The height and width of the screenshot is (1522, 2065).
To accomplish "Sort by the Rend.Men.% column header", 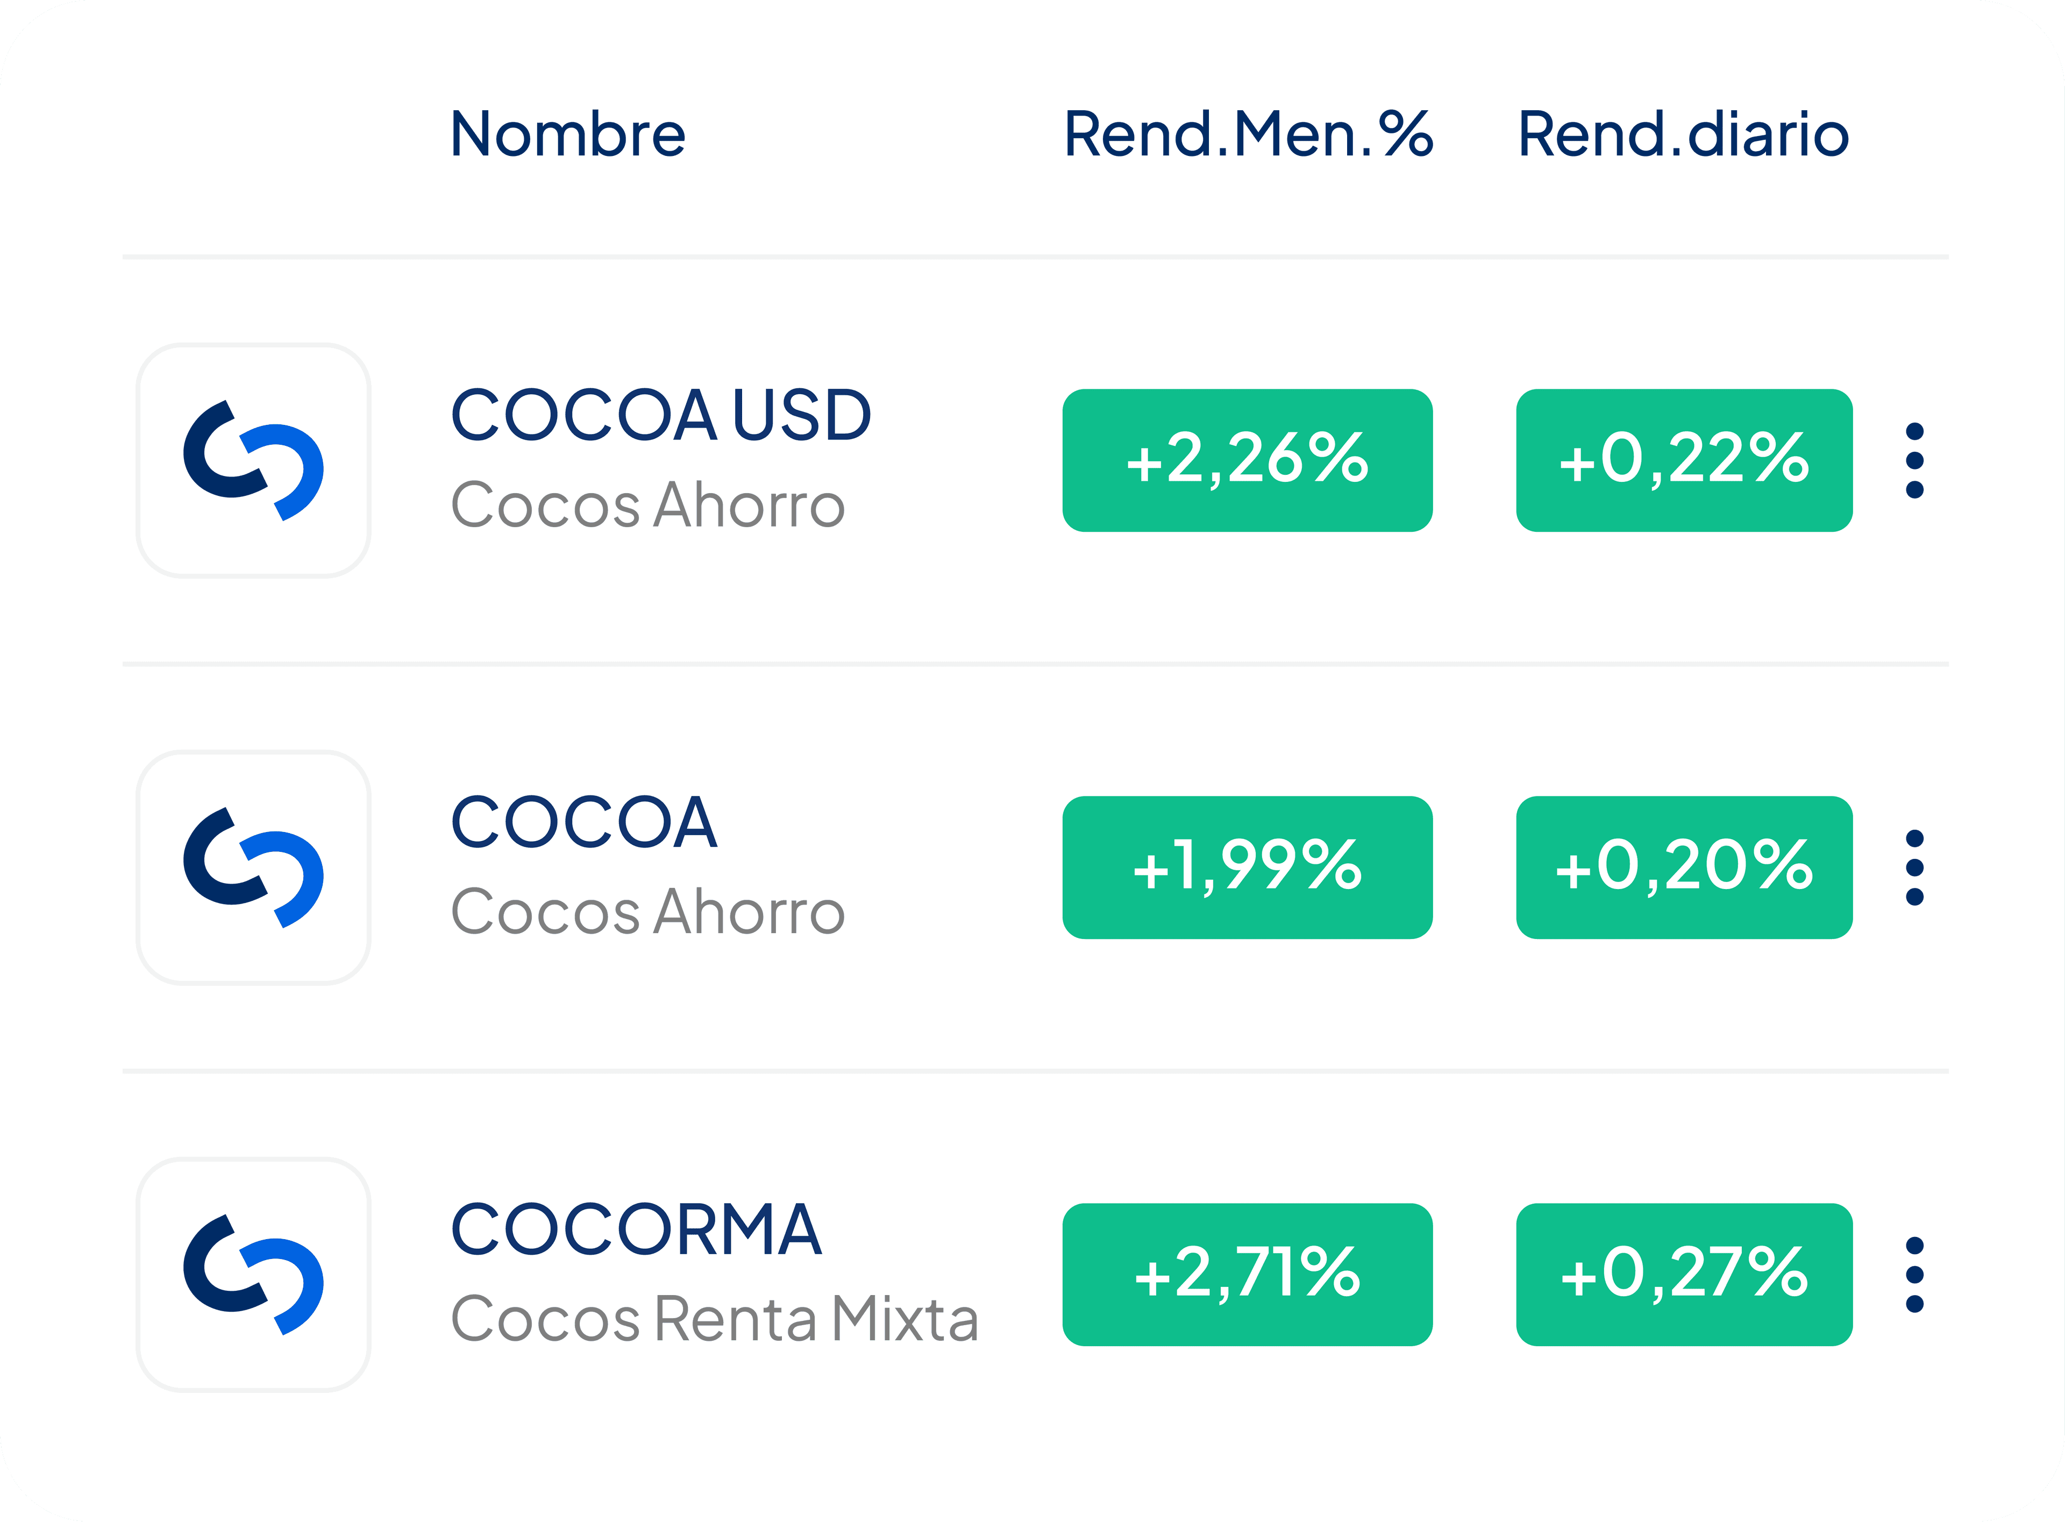I will tap(1248, 134).
